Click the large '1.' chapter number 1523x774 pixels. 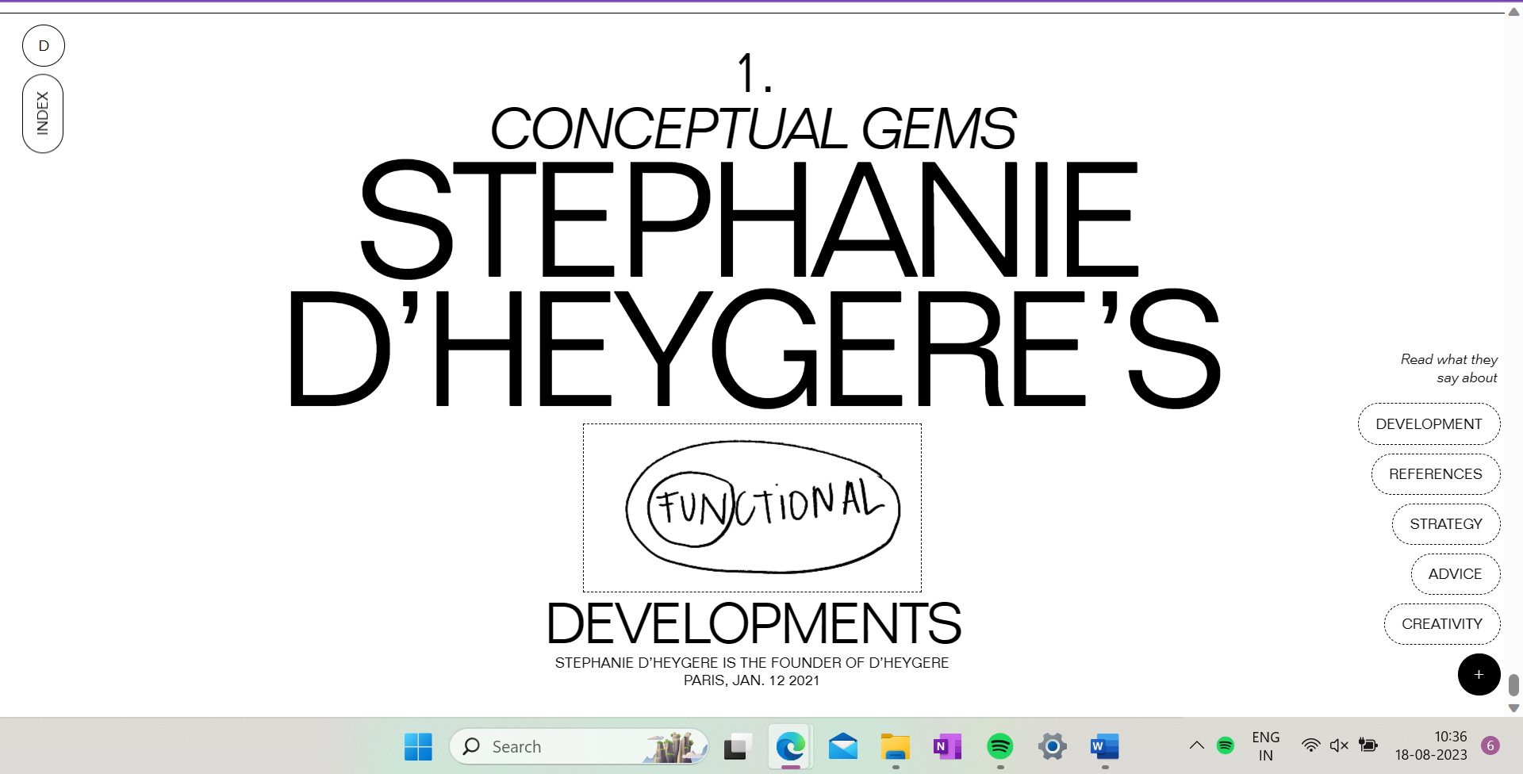point(754,73)
